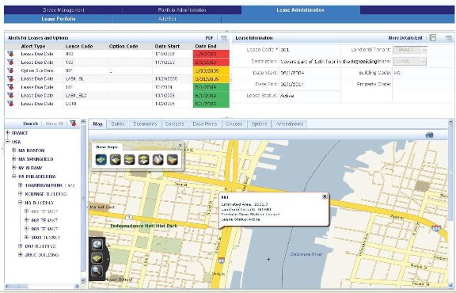Click the clock globe tool on the map
Screen dimensions: 456x293
coord(97,245)
